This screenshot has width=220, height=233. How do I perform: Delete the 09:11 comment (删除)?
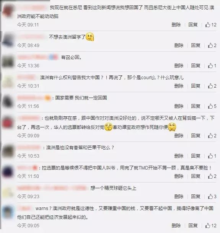point(176,24)
